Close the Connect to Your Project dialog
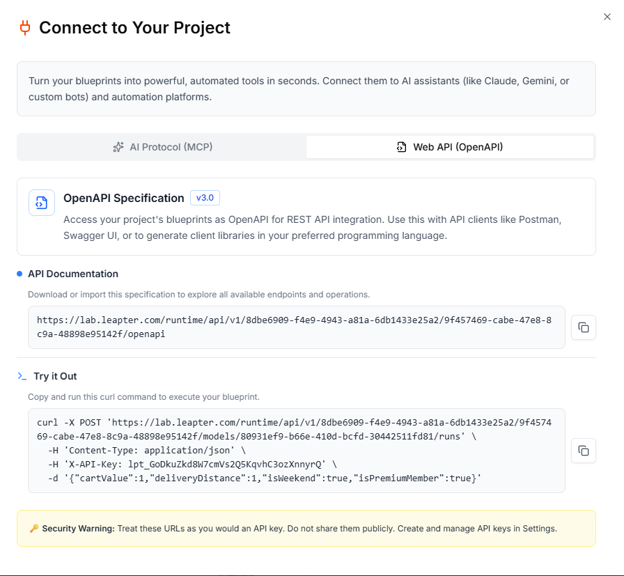 pyautogui.click(x=607, y=17)
